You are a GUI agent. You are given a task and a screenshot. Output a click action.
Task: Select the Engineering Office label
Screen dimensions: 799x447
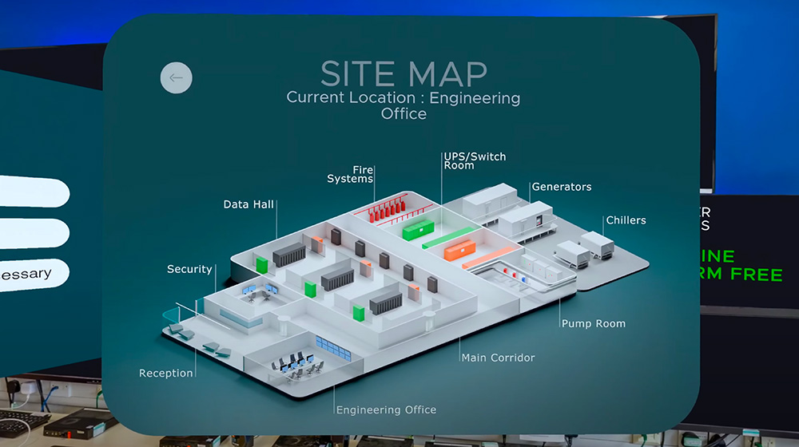click(386, 409)
